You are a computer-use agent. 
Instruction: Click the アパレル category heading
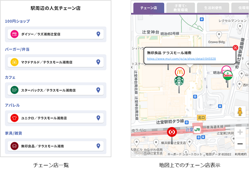[12, 105]
